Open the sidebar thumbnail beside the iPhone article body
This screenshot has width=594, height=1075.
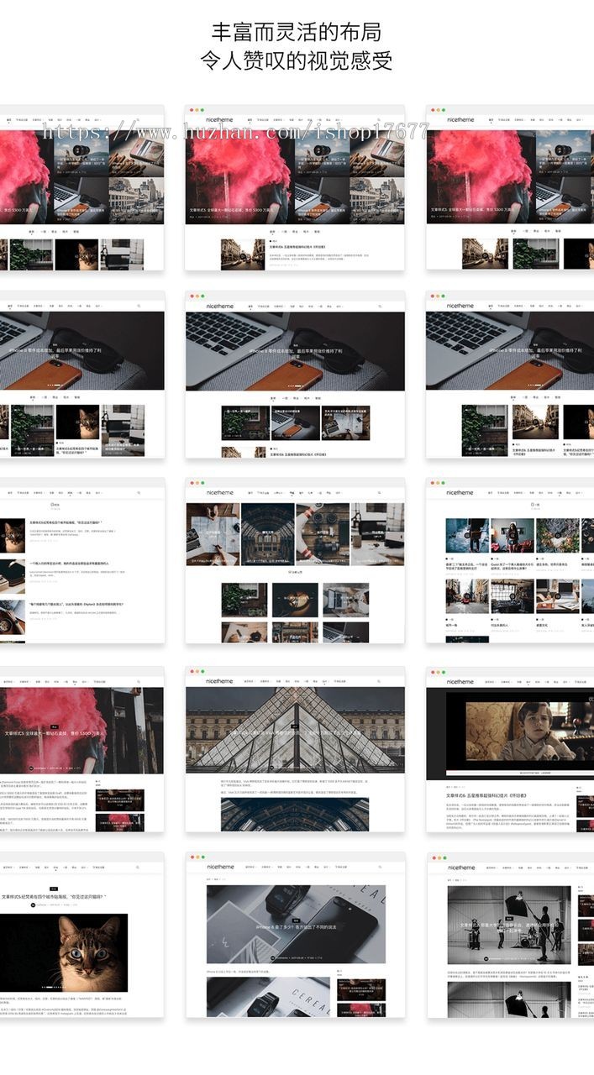(361, 991)
